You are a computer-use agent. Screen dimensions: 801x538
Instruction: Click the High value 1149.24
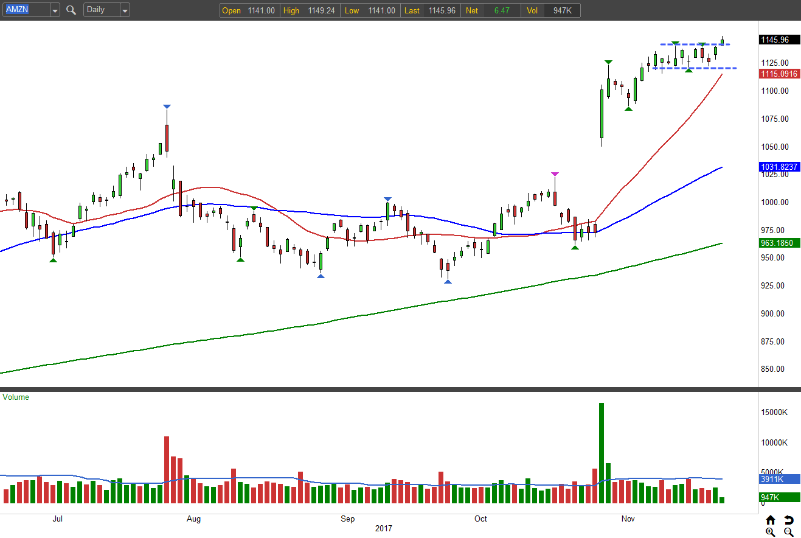pyautogui.click(x=321, y=10)
